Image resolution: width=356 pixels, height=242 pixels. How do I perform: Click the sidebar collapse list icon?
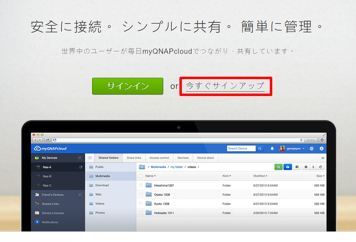(x=90, y=158)
